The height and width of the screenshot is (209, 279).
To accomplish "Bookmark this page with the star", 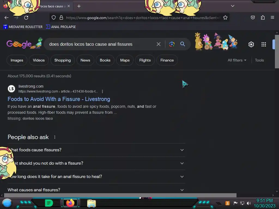I will [x=225, y=18].
